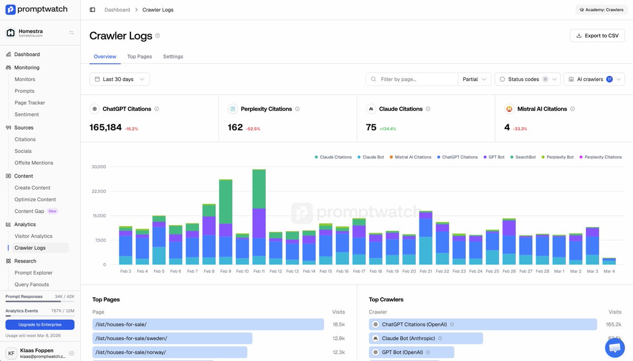Open Socials in the sidebar
This screenshot has height=361, width=633.
23,151
